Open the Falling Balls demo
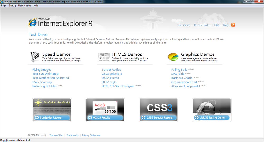The width and height of the screenshot is (264, 142). click(179, 70)
